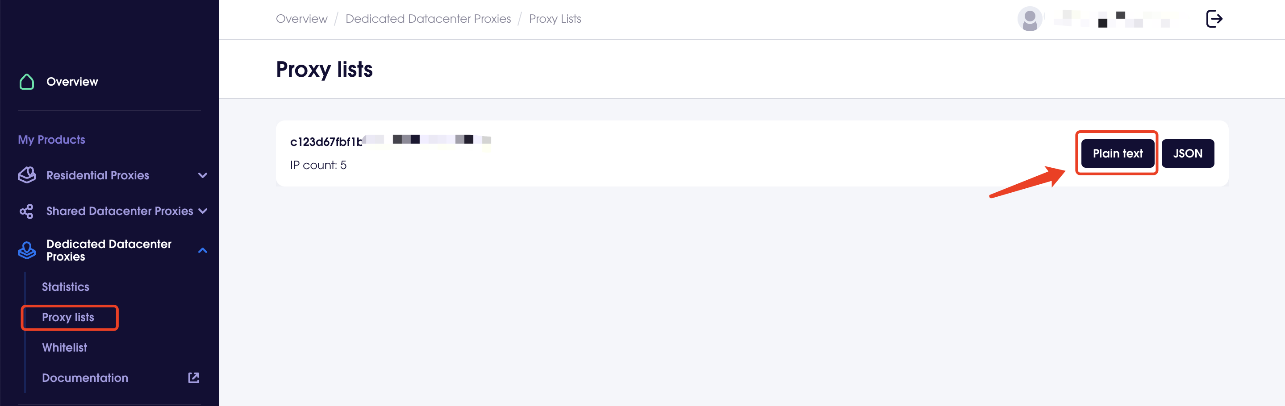
Task: Click the Residential Proxies icon
Action: coord(26,175)
